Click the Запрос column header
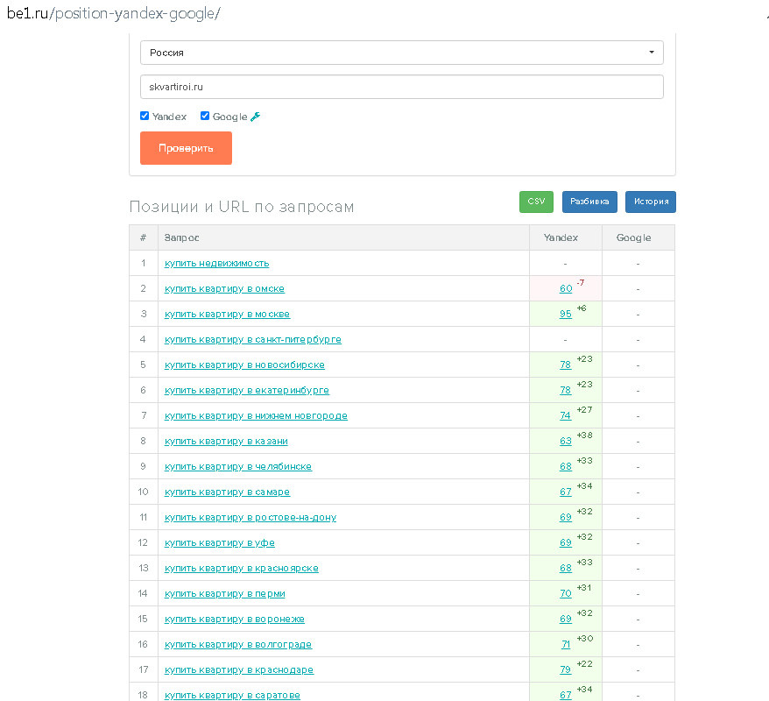The image size is (769, 701). (x=181, y=237)
